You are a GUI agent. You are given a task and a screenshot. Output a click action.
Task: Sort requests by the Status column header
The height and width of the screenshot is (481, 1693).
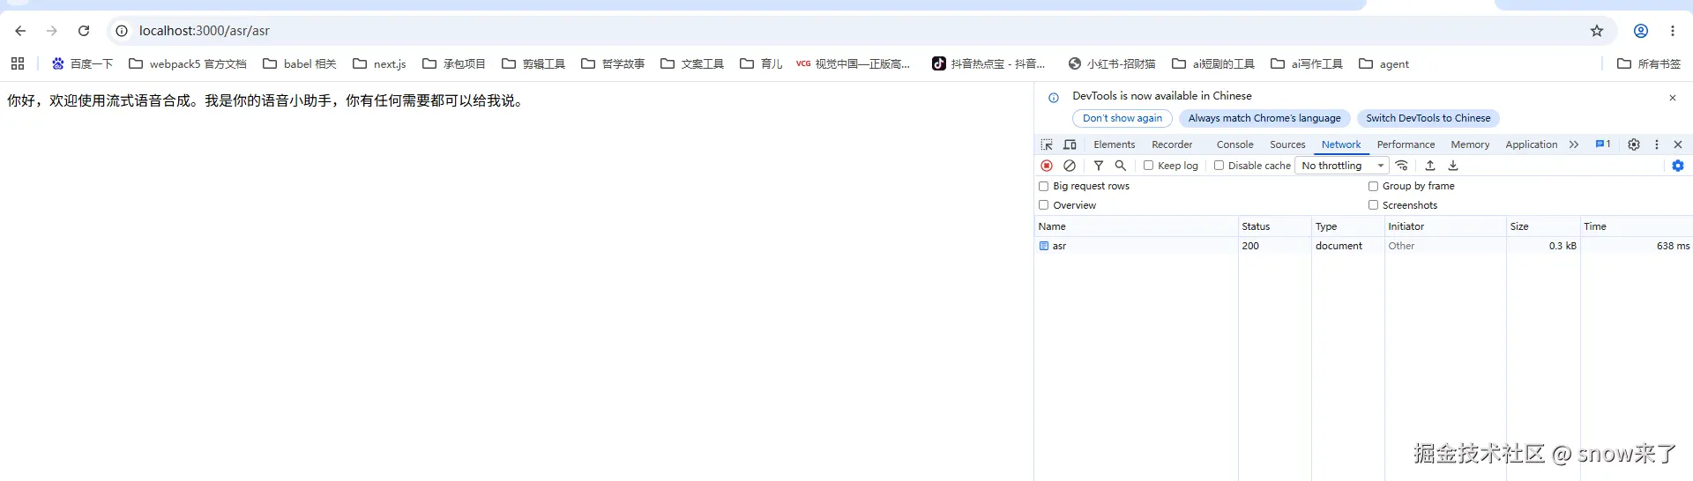coord(1274,226)
